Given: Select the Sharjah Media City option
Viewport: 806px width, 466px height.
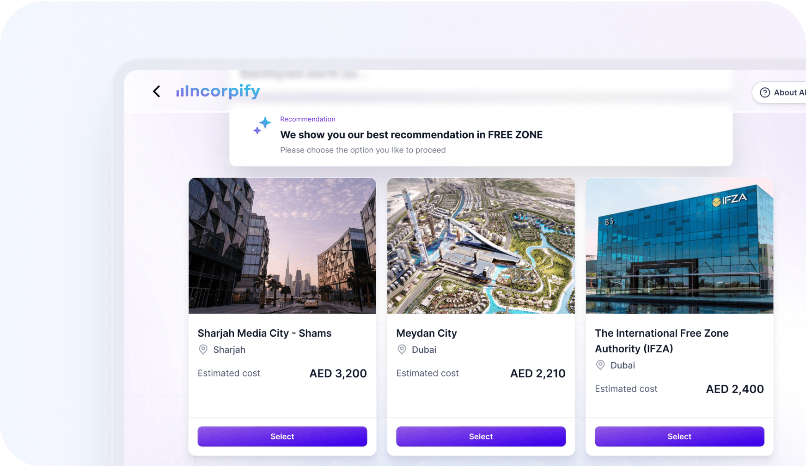Looking at the screenshot, I should (x=282, y=436).
